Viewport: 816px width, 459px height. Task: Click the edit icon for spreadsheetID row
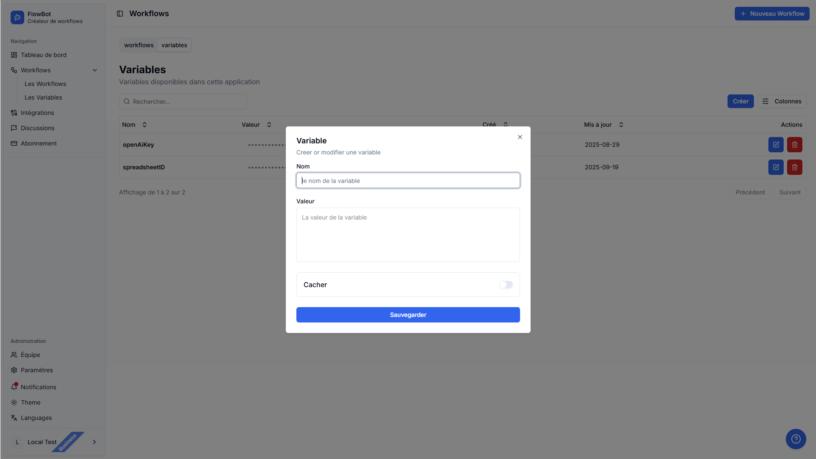click(776, 167)
